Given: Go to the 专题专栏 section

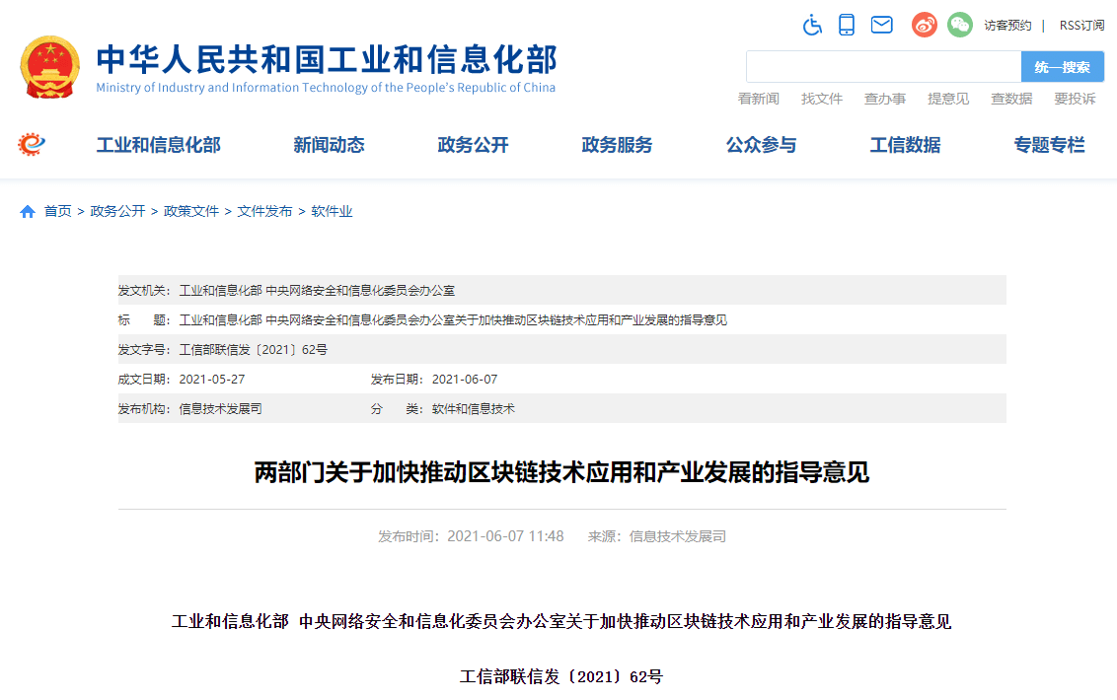Looking at the screenshot, I should coord(1049,145).
